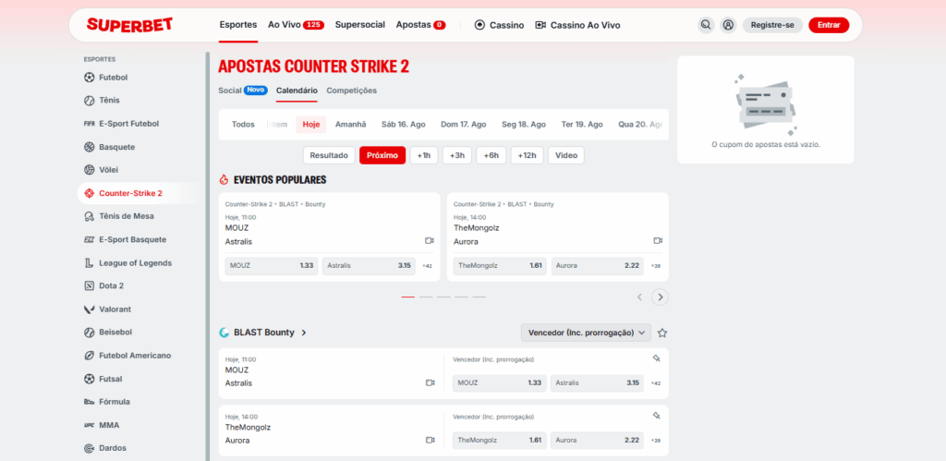Switch to Competições tab
Image resolution: width=946 pixels, height=461 pixels.
click(x=352, y=91)
